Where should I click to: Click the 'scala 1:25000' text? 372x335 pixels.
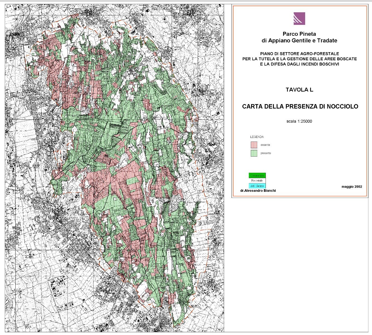(299, 121)
